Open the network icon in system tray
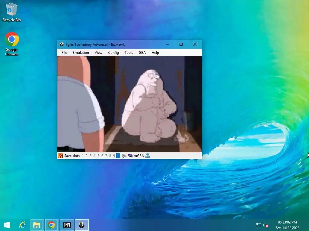309x231 pixels. pyautogui.click(x=258, y=225)
